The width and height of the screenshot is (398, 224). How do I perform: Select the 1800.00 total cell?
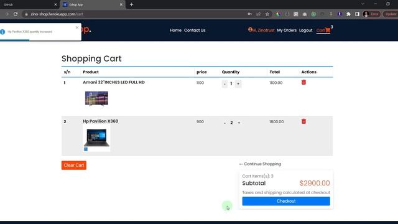coord(276,122)
